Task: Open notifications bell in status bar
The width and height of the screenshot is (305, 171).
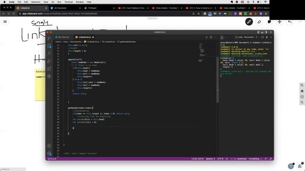Action: 271,159
